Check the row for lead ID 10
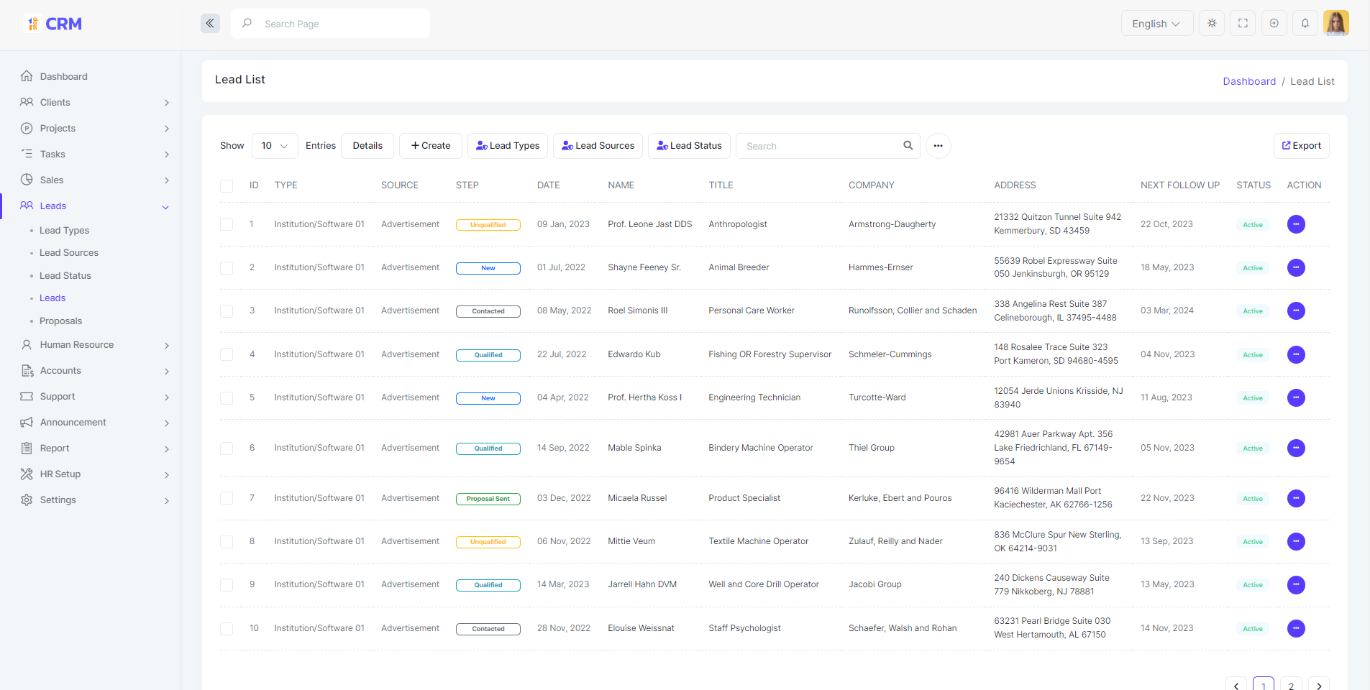 (227, 628)
